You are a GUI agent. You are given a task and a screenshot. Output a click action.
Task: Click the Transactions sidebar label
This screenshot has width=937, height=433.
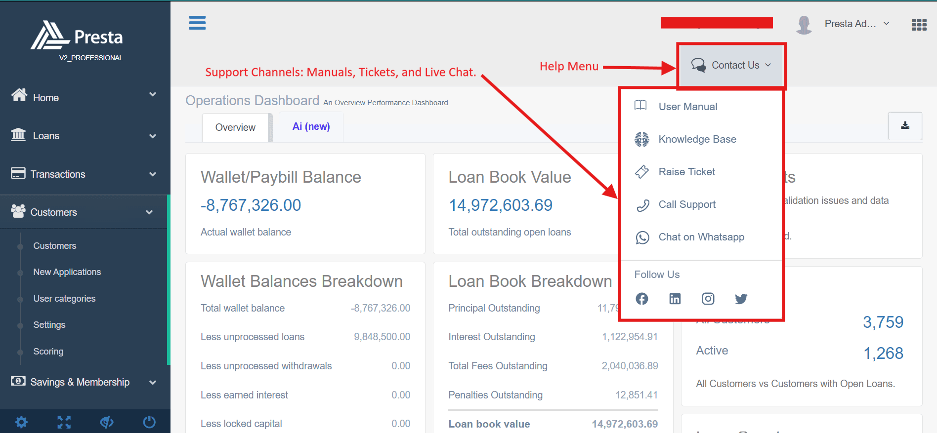(58, 174)
